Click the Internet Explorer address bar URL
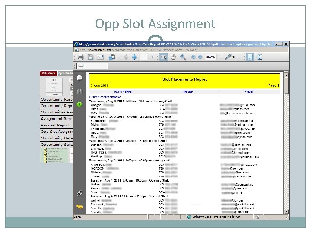The image size is (311, 233). (139, 50)
